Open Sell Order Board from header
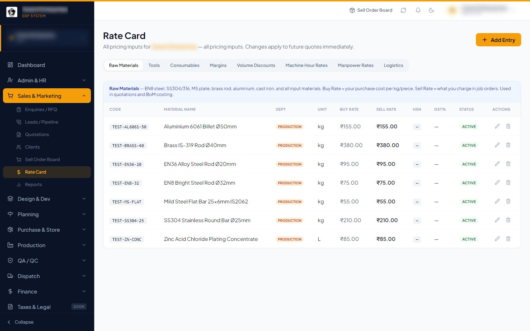Viewport: 530px width, 331px height. [x=371, y=10]
